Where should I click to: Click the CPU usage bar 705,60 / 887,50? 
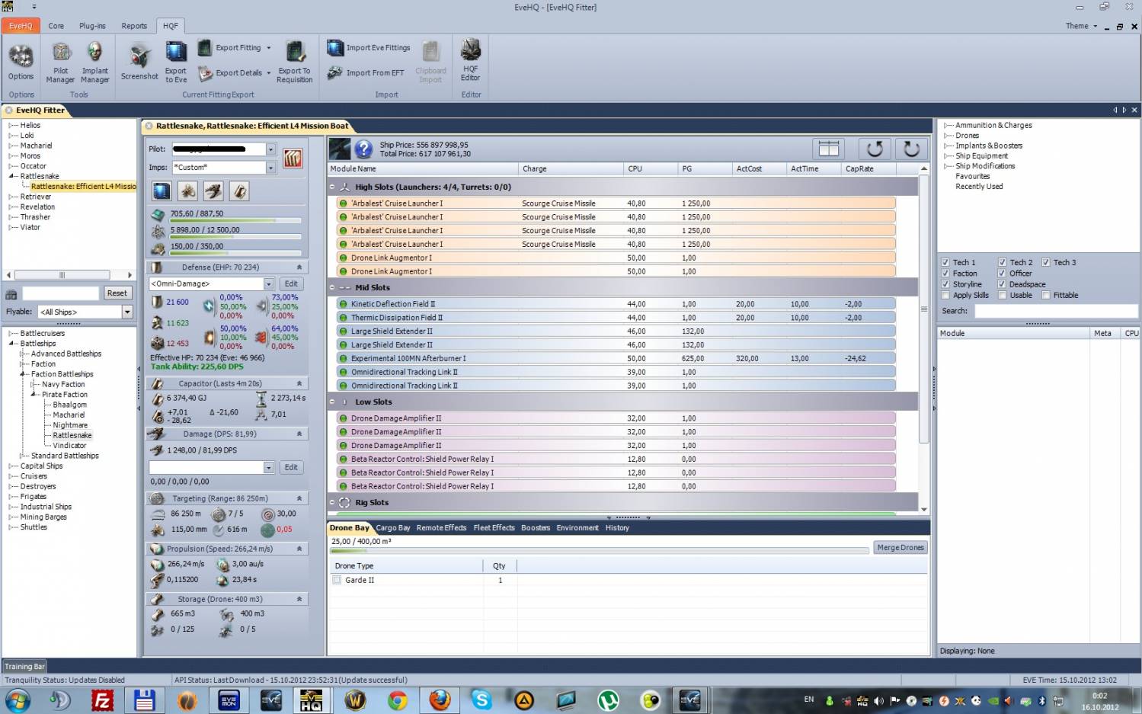[x=235, y=221]
